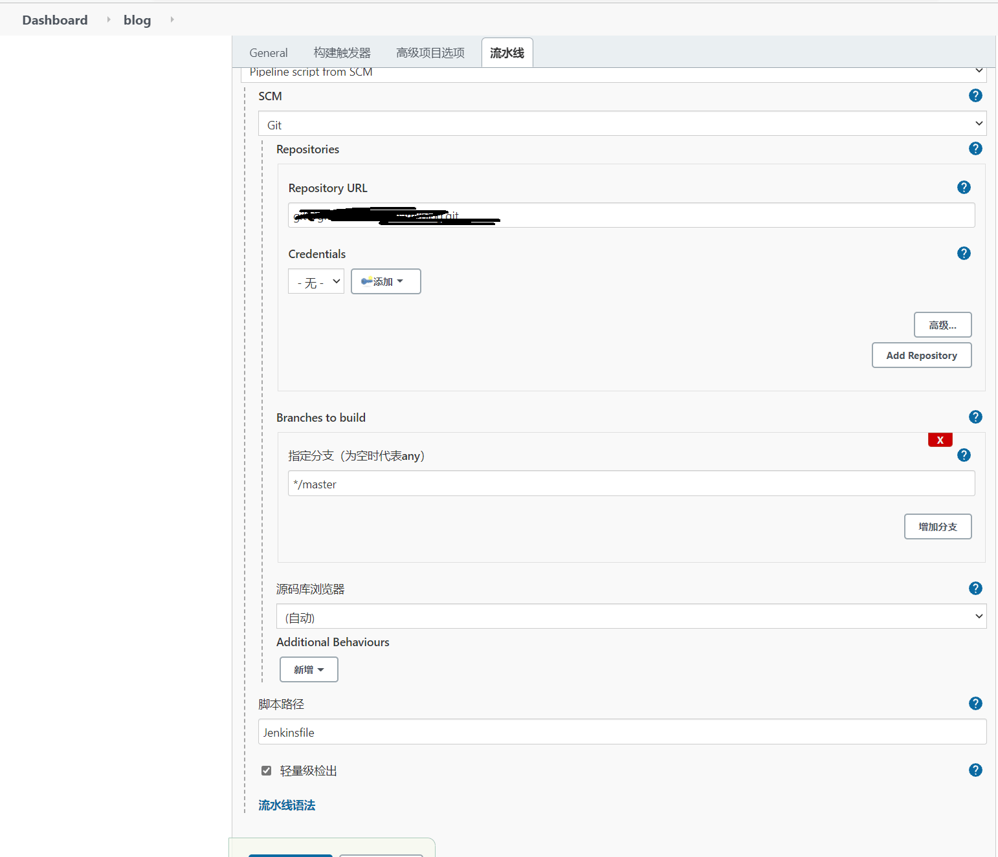Viewport: 998px width, 857px height.
Task: Click help icon beside 轻量级检出
Action: click(x=975, y=770)
